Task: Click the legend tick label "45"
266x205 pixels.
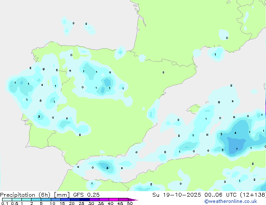Action: (x=120, y=203)
